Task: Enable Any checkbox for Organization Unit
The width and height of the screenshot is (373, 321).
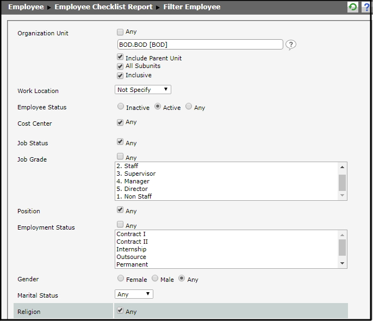Action: [x=120, y=32]
